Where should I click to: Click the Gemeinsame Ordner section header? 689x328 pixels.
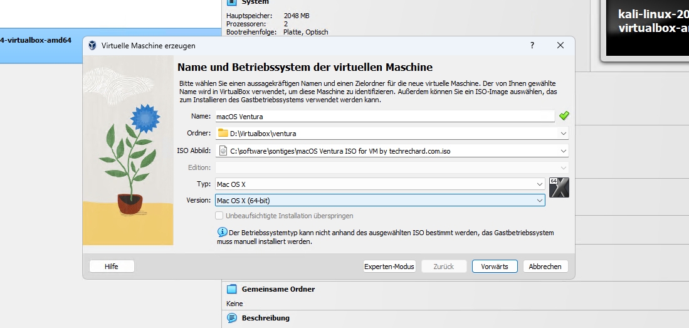[x=278, y=289]
